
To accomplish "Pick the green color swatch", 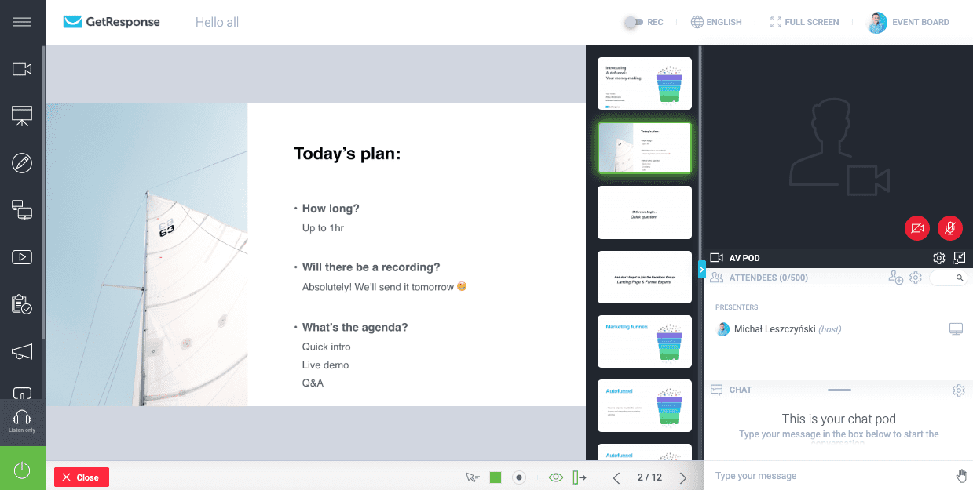I will 496,477.
